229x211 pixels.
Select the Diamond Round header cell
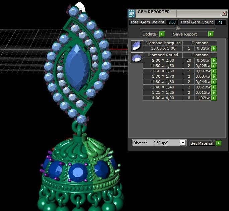pos(163,55)
